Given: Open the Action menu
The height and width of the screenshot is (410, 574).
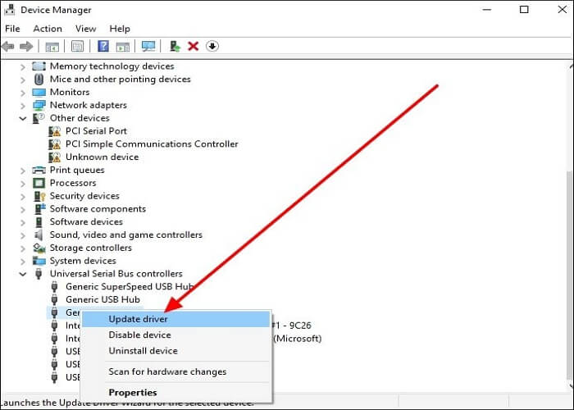Looking at the screenshot, I should click(x=48, y=29).
